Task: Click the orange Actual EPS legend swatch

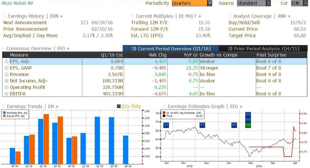Action: point(4,116)
